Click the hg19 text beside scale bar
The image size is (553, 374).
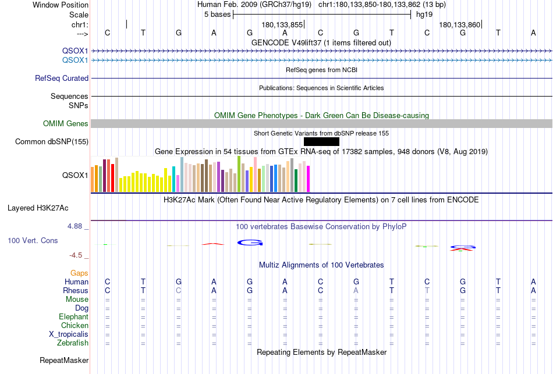point(424,15)
